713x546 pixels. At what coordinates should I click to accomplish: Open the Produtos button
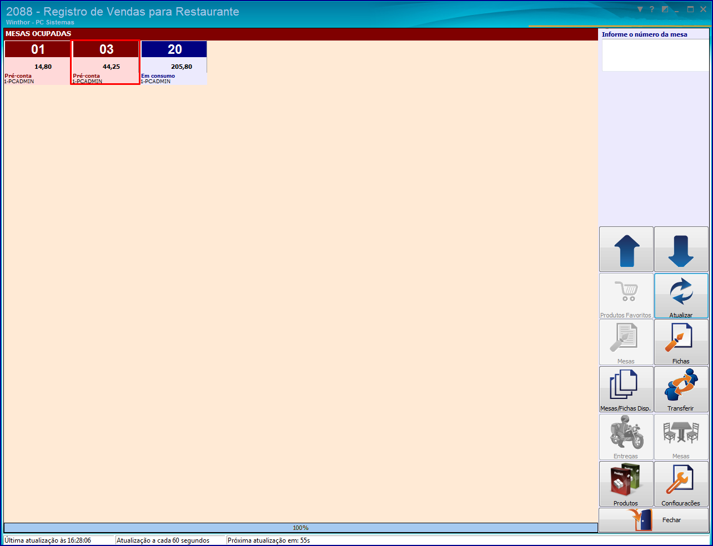(x=626, y=484)
